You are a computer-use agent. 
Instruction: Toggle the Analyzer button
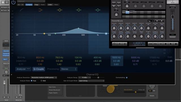click(23, 69)
